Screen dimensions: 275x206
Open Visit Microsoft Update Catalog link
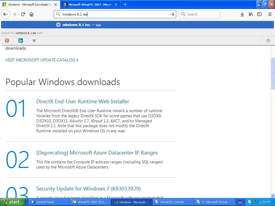42,60
